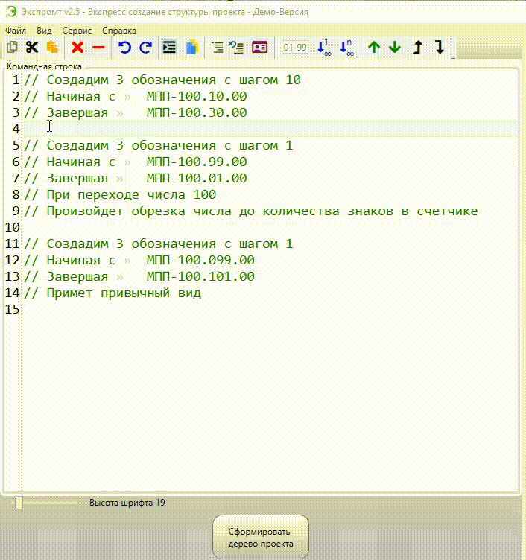Click the right-aligned lines icon

click(218, 47)
